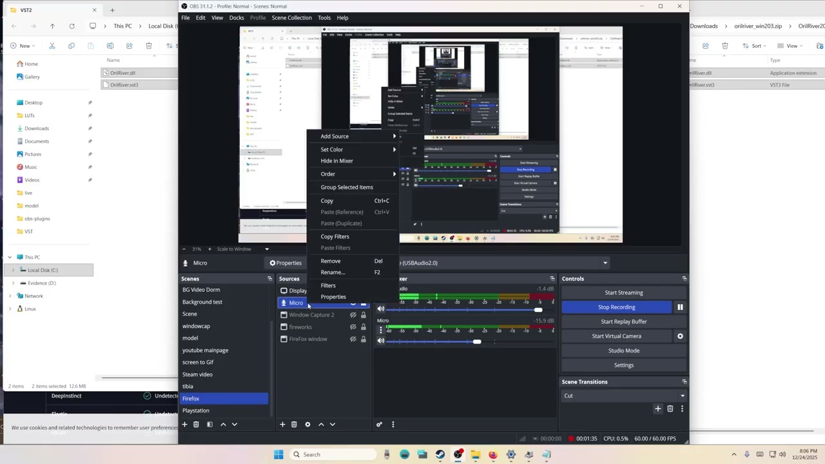Screen dimensions: 825x464
Task: Open the Scene Collection menu
Action: 291,17
